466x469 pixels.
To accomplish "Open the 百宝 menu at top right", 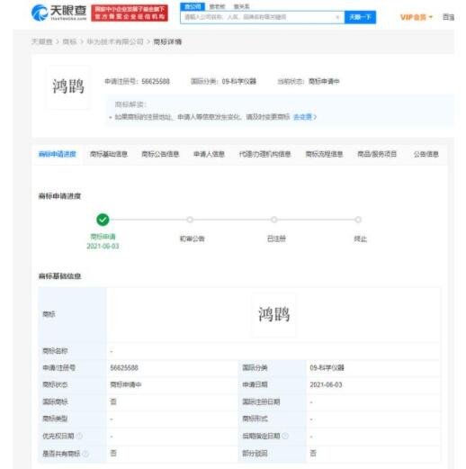I will click(x=449, y=17).
